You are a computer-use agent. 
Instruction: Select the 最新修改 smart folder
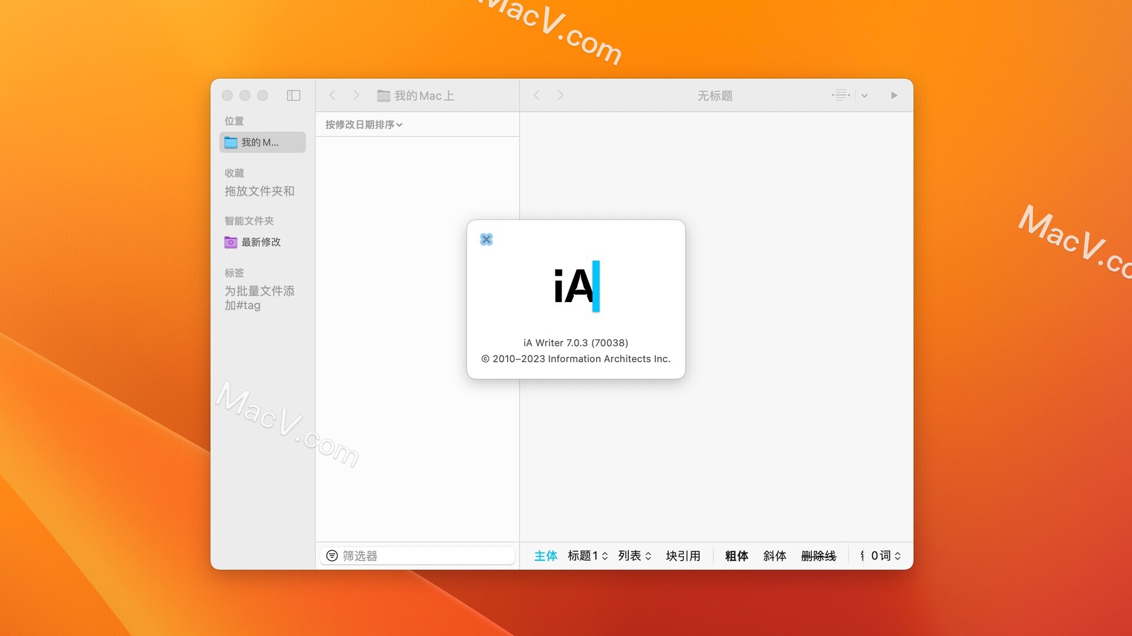click(x=262, y=241)
